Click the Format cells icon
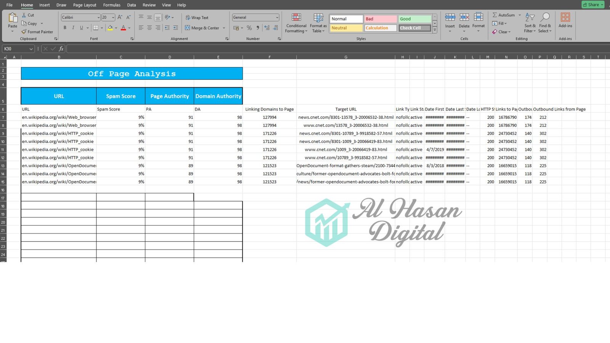Screen dimensions: 610x343 pyautogui.click(x=478, y=18)
